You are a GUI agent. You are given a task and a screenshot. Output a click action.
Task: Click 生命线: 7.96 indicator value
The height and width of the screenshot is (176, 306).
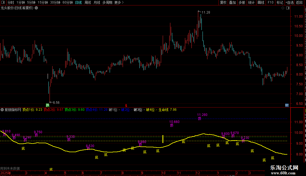(167, 110)
